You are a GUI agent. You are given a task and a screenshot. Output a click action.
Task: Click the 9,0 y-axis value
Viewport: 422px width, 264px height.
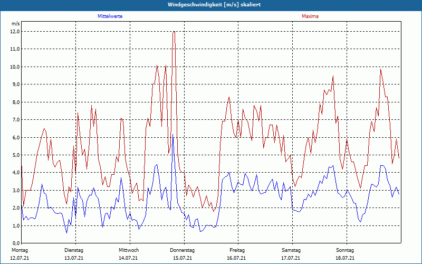pos(16,84)
